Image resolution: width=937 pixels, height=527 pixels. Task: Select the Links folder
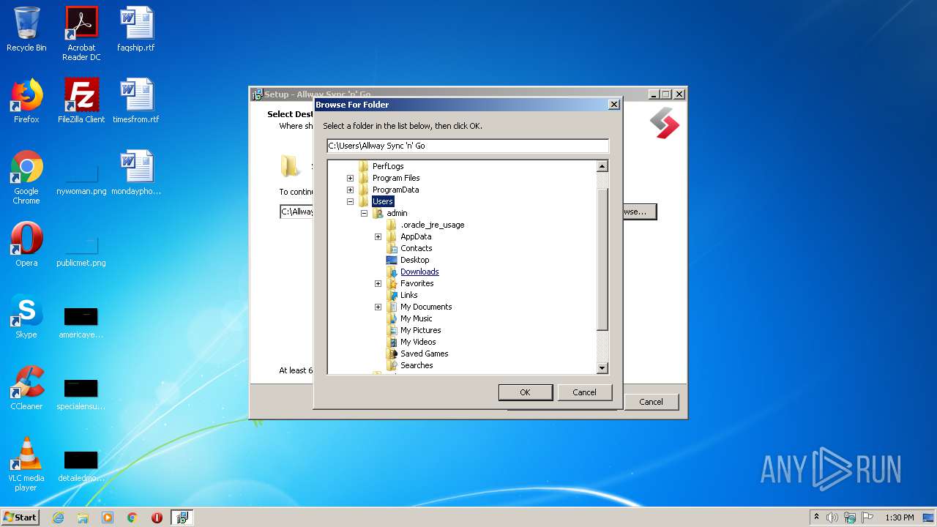(408, 295)
